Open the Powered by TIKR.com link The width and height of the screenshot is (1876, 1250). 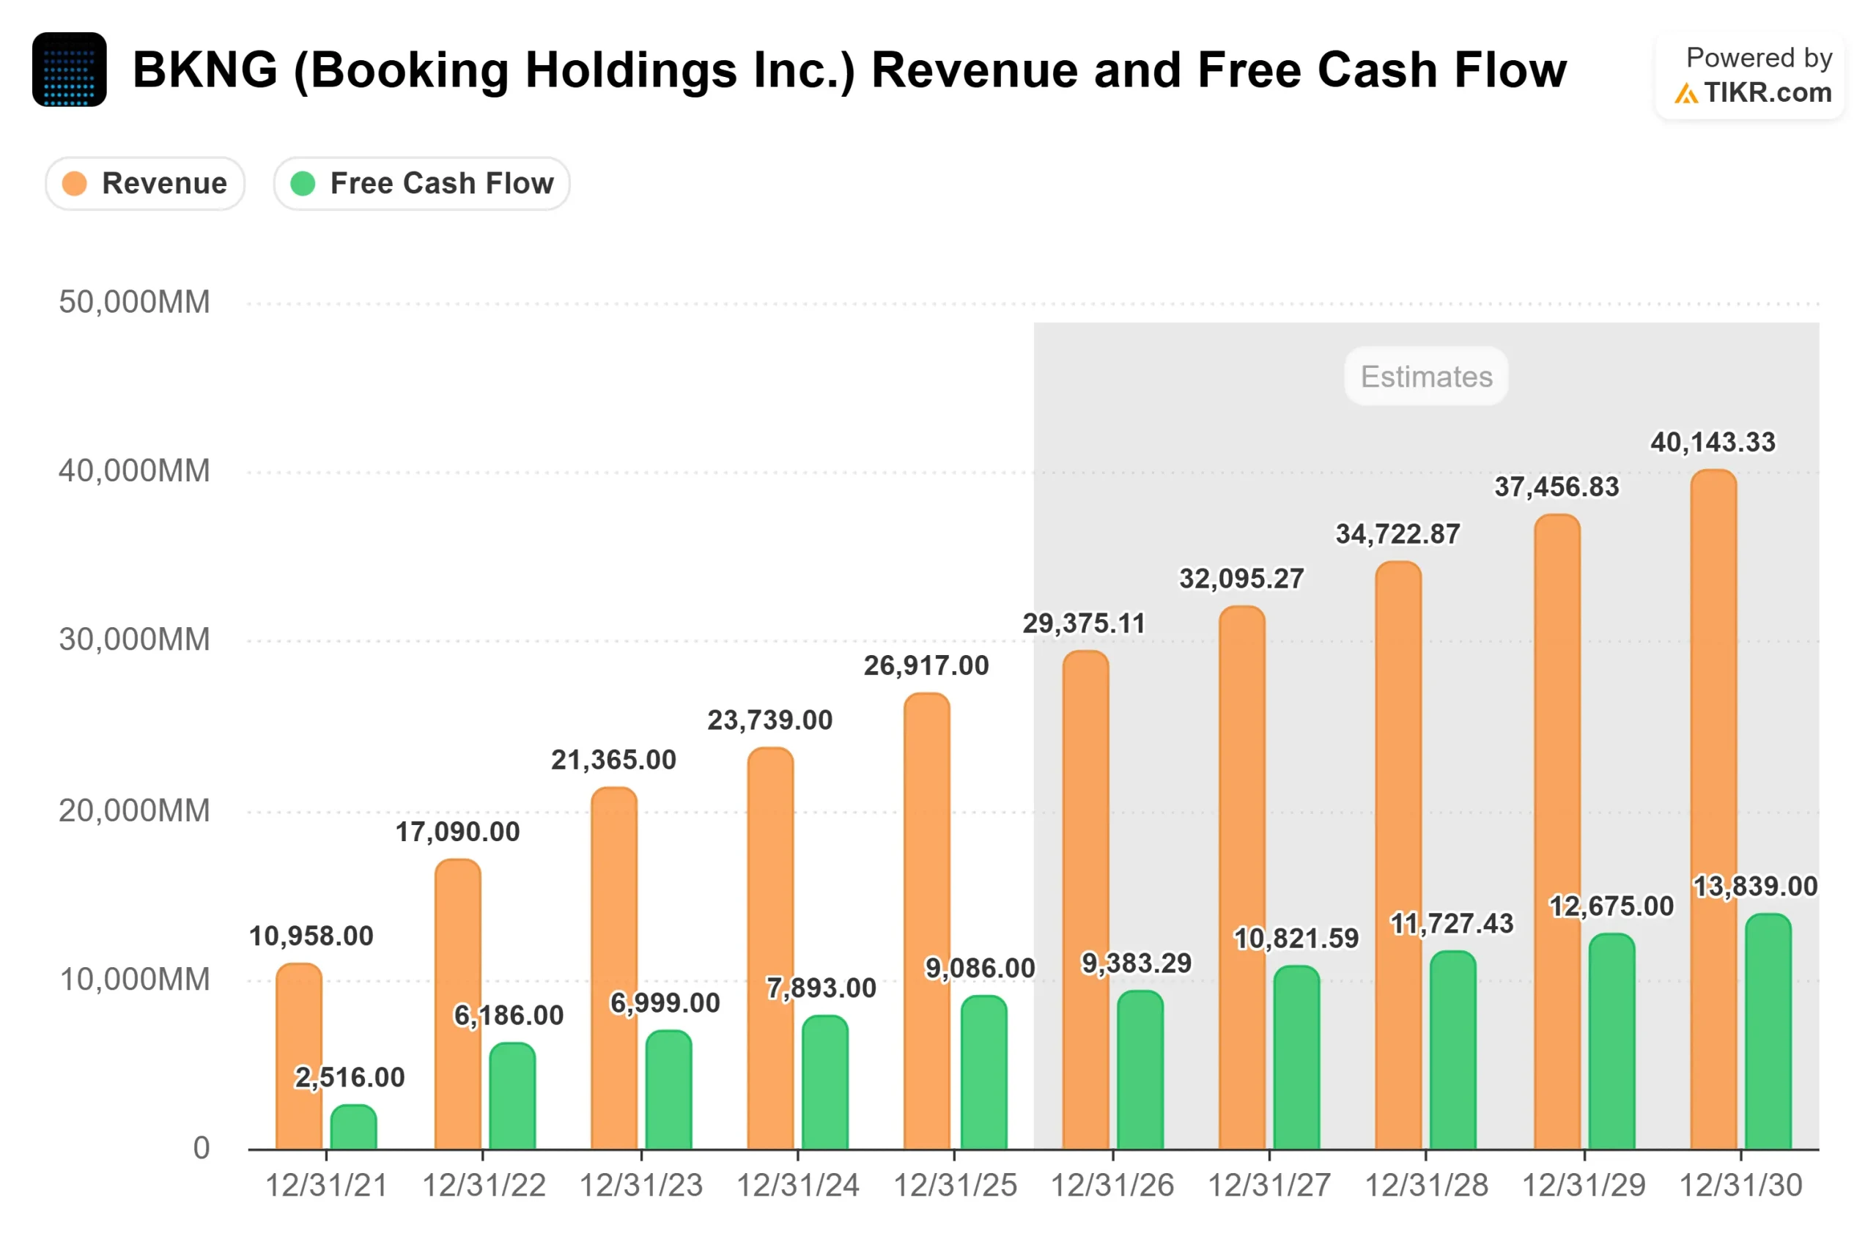1749,75
